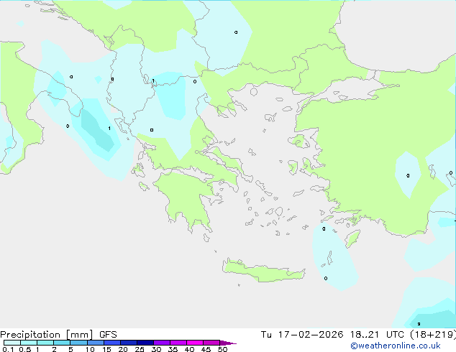Click the Rhodes island on the map
The image size is (456, 352).
click(x=352, y=238)
